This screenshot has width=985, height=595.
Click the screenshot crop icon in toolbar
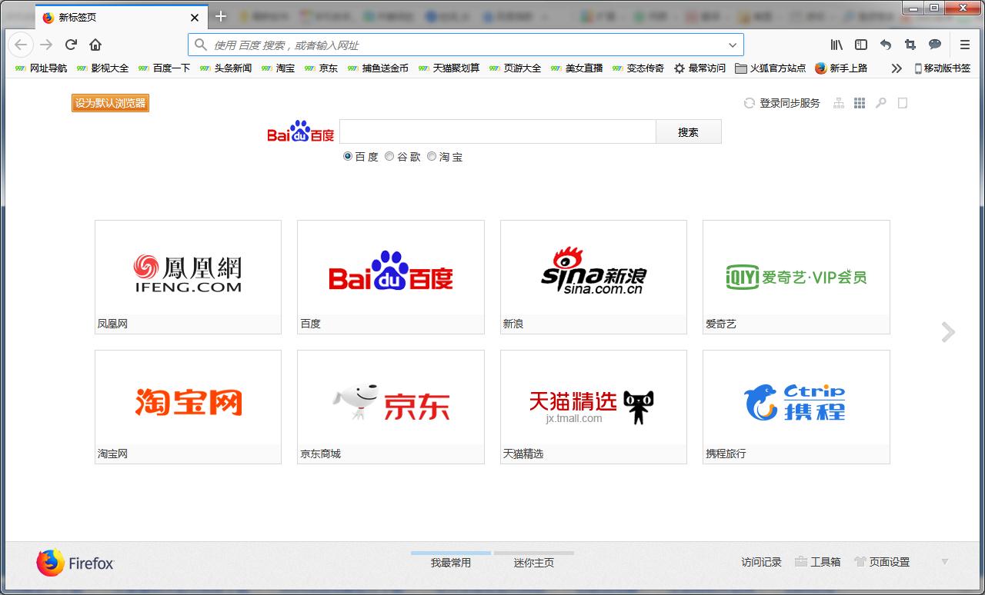910,45
